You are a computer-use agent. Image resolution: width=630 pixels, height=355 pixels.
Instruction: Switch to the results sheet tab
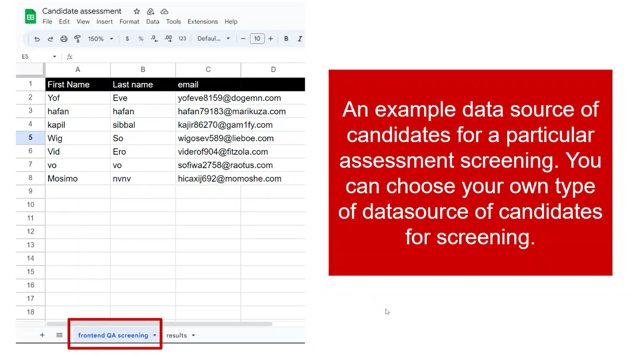[176, 335]
